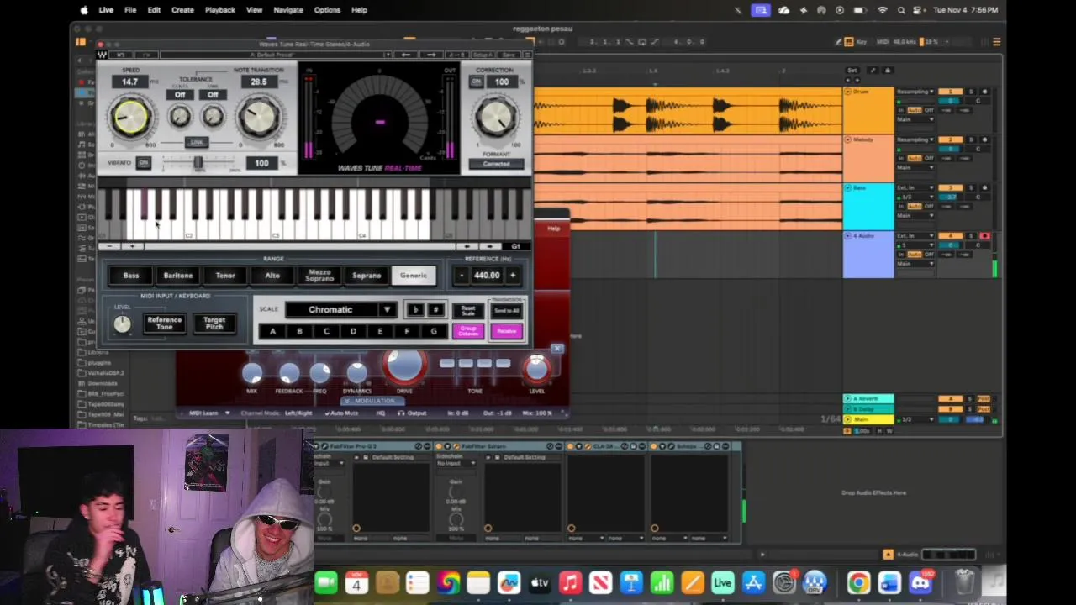1076x605 pixels.
Task: Toggle Vibrato ON button
Action: point(144,163)
